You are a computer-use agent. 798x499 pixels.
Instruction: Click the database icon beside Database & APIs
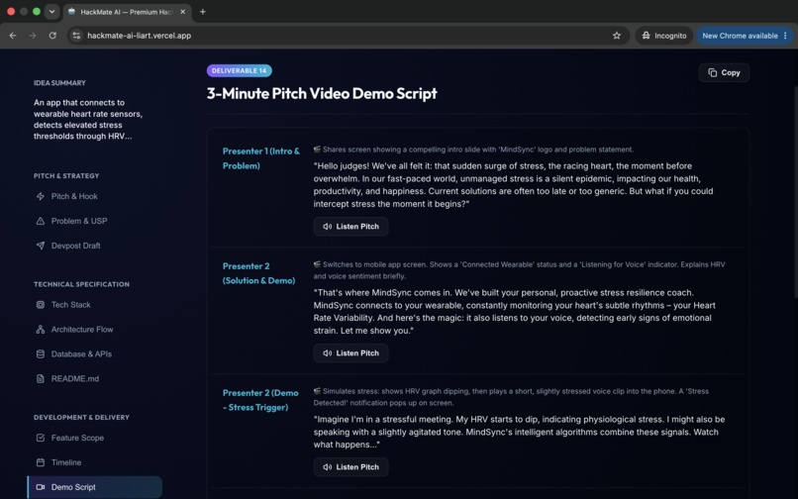point(41,353)
